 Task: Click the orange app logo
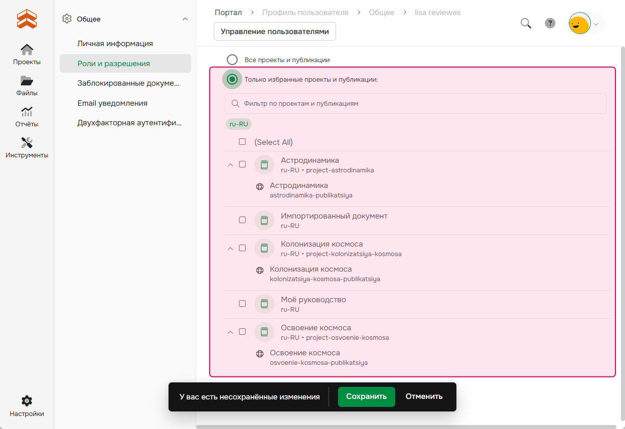coord(27,19)
